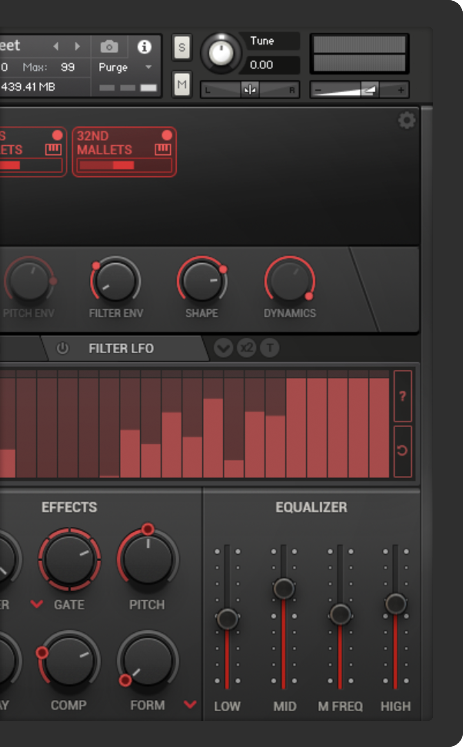Click the keyboard icon on 32ND MALLETS
This screenshot has width=463, height=747.
tap(163, 149)
